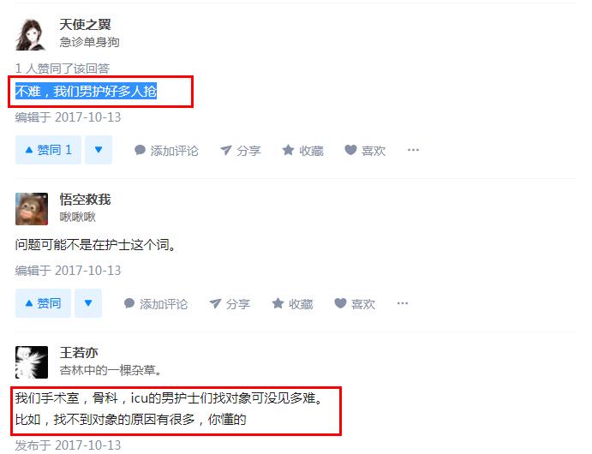Click 悟空救我's monkey avatar image
The width and height of the screenshot is (592, 454).
point(32,209)
